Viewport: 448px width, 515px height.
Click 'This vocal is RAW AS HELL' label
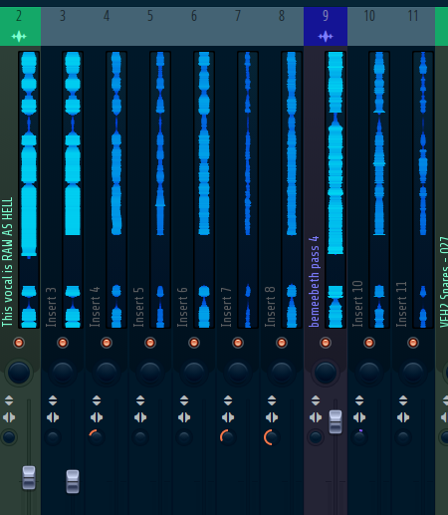click(7, 262)
